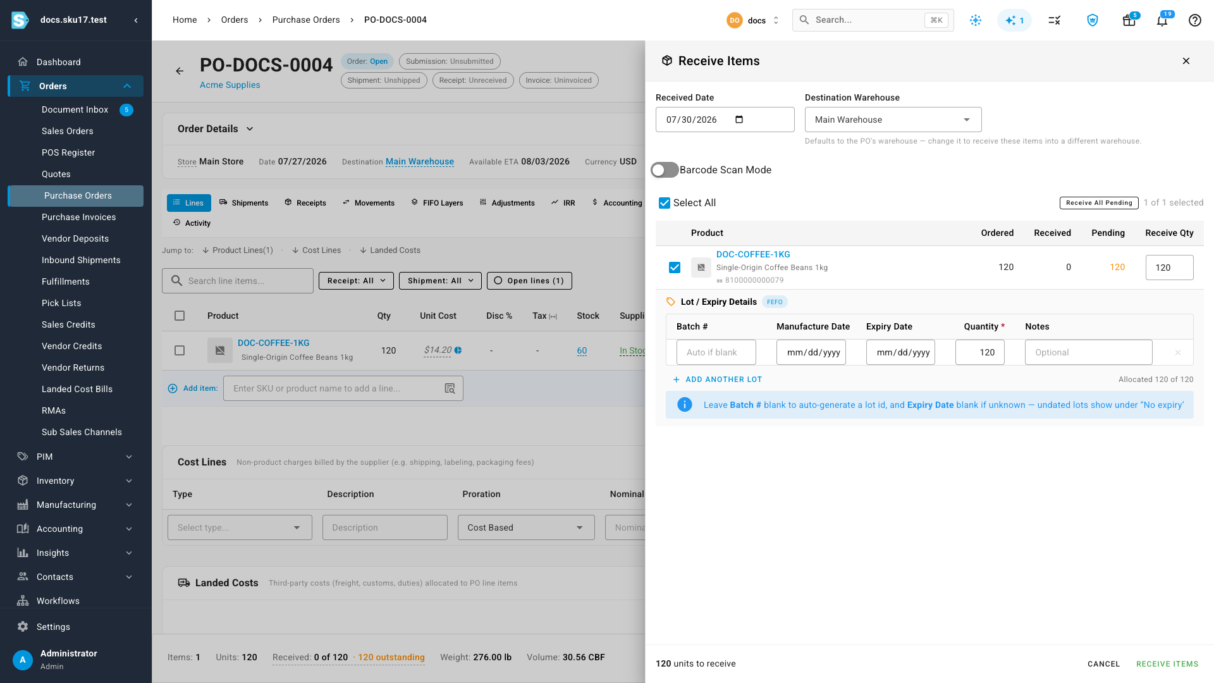Image resolution: width=1214 pixels, height=683 pixels.
Task: Open the Shipment: All filter dropdown
Action: pyautogui.click(x=440, y=281)
